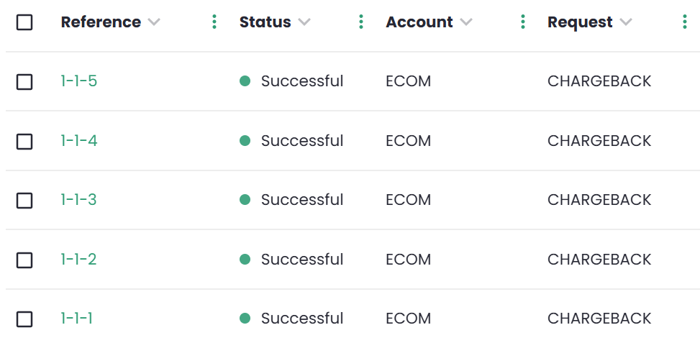Viewport: 700px width, 343px height.
Task: Open the Reference column options menu
Action: (214, 22)
